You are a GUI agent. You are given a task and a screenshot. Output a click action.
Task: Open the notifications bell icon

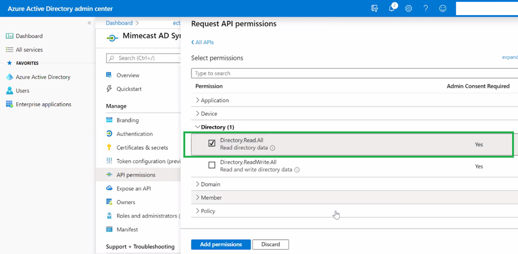tap(392, 8)
